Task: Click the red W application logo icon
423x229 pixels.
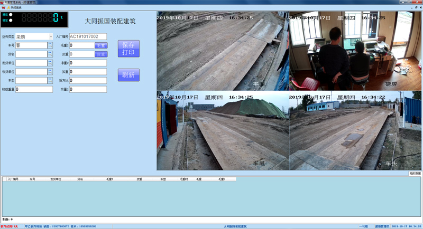Action: point(4,8)
